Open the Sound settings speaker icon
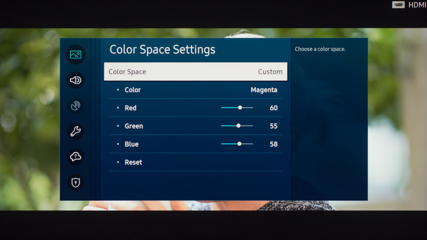Screen dimensions: 427x240 (76, 80)
